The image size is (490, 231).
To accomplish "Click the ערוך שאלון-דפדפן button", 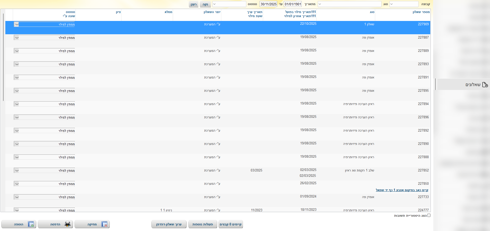I will point(169,224).
